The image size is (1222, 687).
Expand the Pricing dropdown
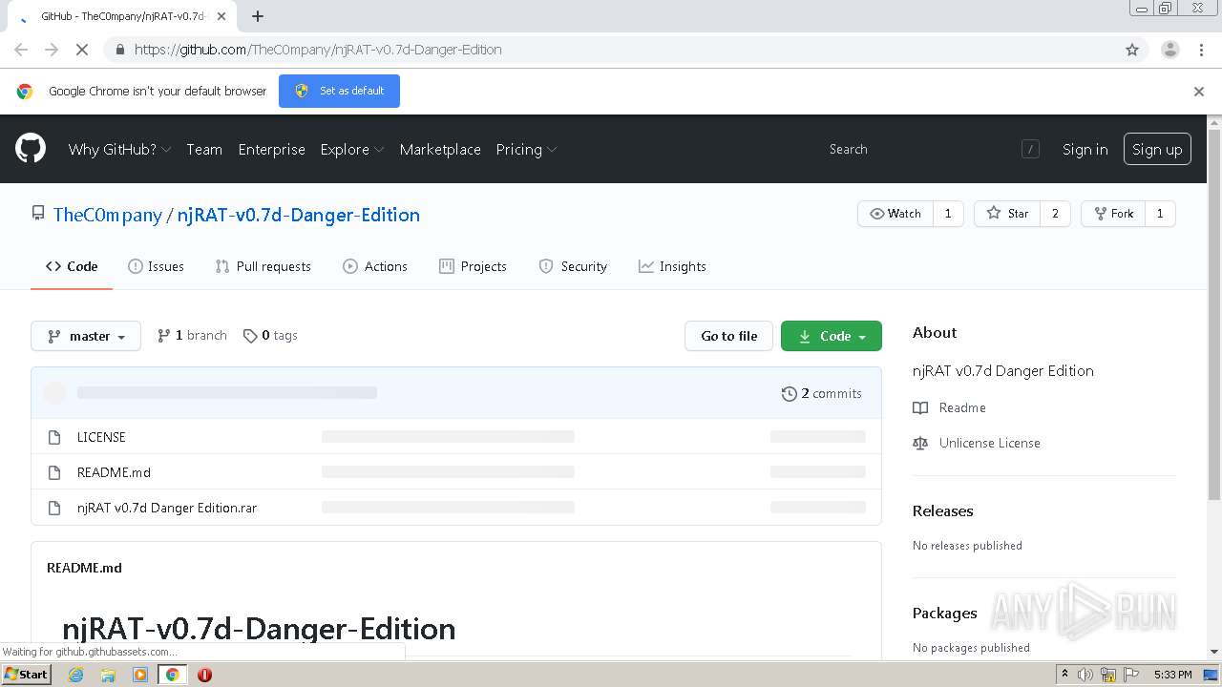526,149
